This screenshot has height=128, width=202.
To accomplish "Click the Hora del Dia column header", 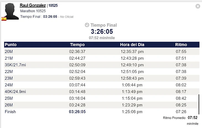I will coord(132,45).
